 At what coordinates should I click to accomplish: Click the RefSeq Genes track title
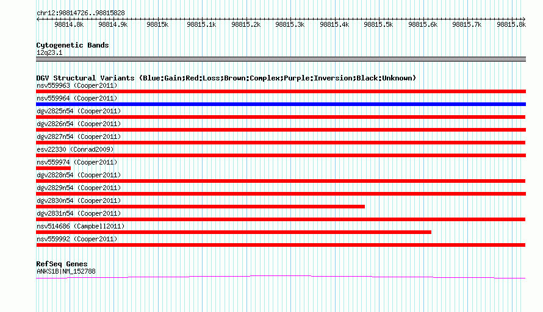(62, 264)
